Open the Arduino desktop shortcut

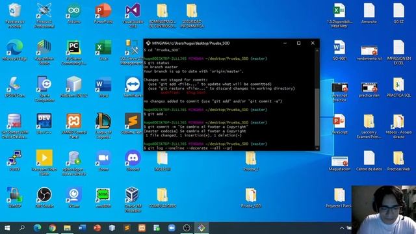click(x=73, y=14)
